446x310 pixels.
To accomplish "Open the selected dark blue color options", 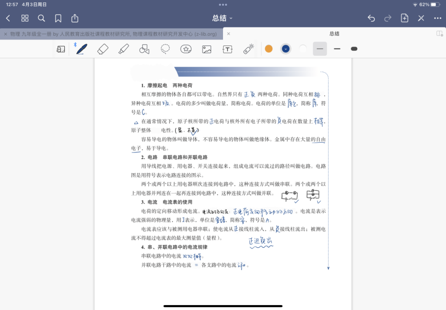I will click(x=285, y=49).
